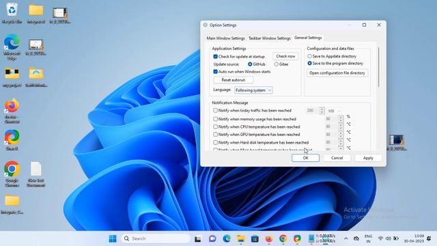Open the taskbar app with green document icon
The width and height of the screenshot is (437, 246).
pos(311,238)
